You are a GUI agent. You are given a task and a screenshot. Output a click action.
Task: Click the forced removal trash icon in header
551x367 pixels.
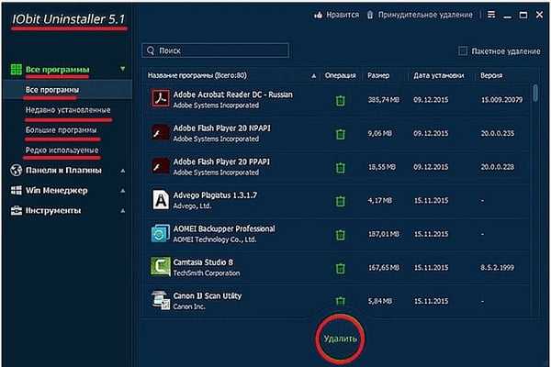(x=370, y=15)
